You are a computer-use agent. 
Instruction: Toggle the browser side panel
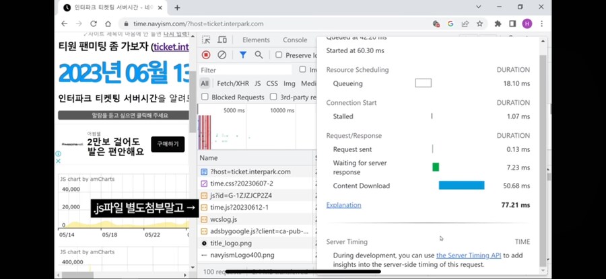pyautogui.click(x=512, y=24)
